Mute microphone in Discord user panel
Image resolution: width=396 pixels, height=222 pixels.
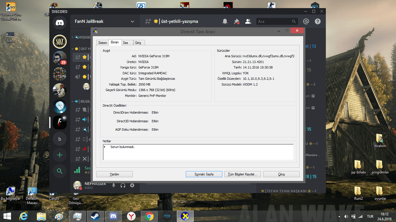point(114,185)
